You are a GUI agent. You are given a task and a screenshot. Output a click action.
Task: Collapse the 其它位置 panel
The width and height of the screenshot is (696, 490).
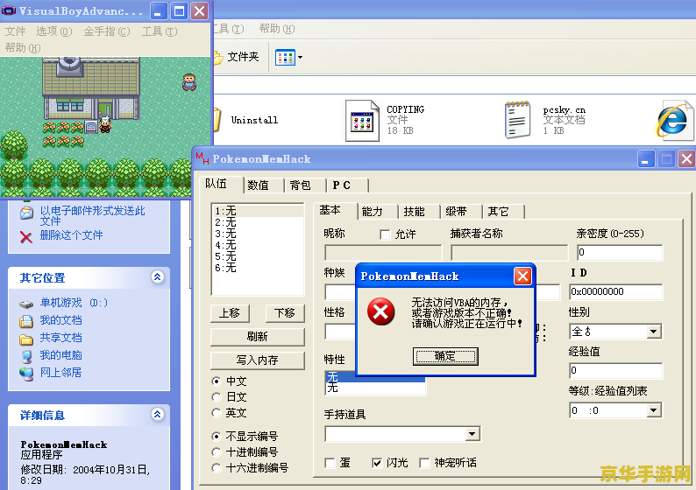tap(157, 276)
